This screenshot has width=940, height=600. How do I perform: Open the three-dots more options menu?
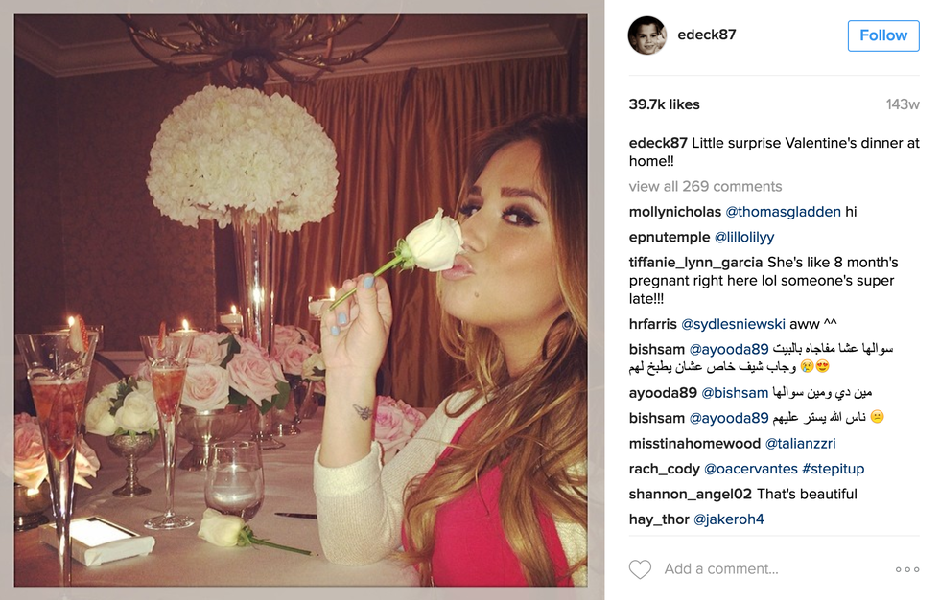(x=907, y=569)
